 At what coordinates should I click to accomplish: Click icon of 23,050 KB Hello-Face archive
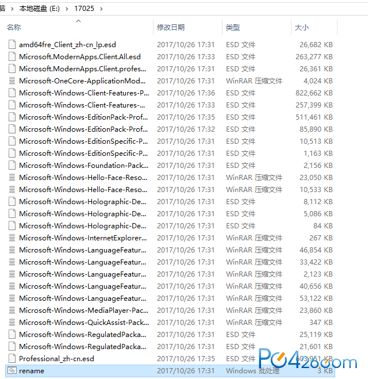click(x=12, y=177)
